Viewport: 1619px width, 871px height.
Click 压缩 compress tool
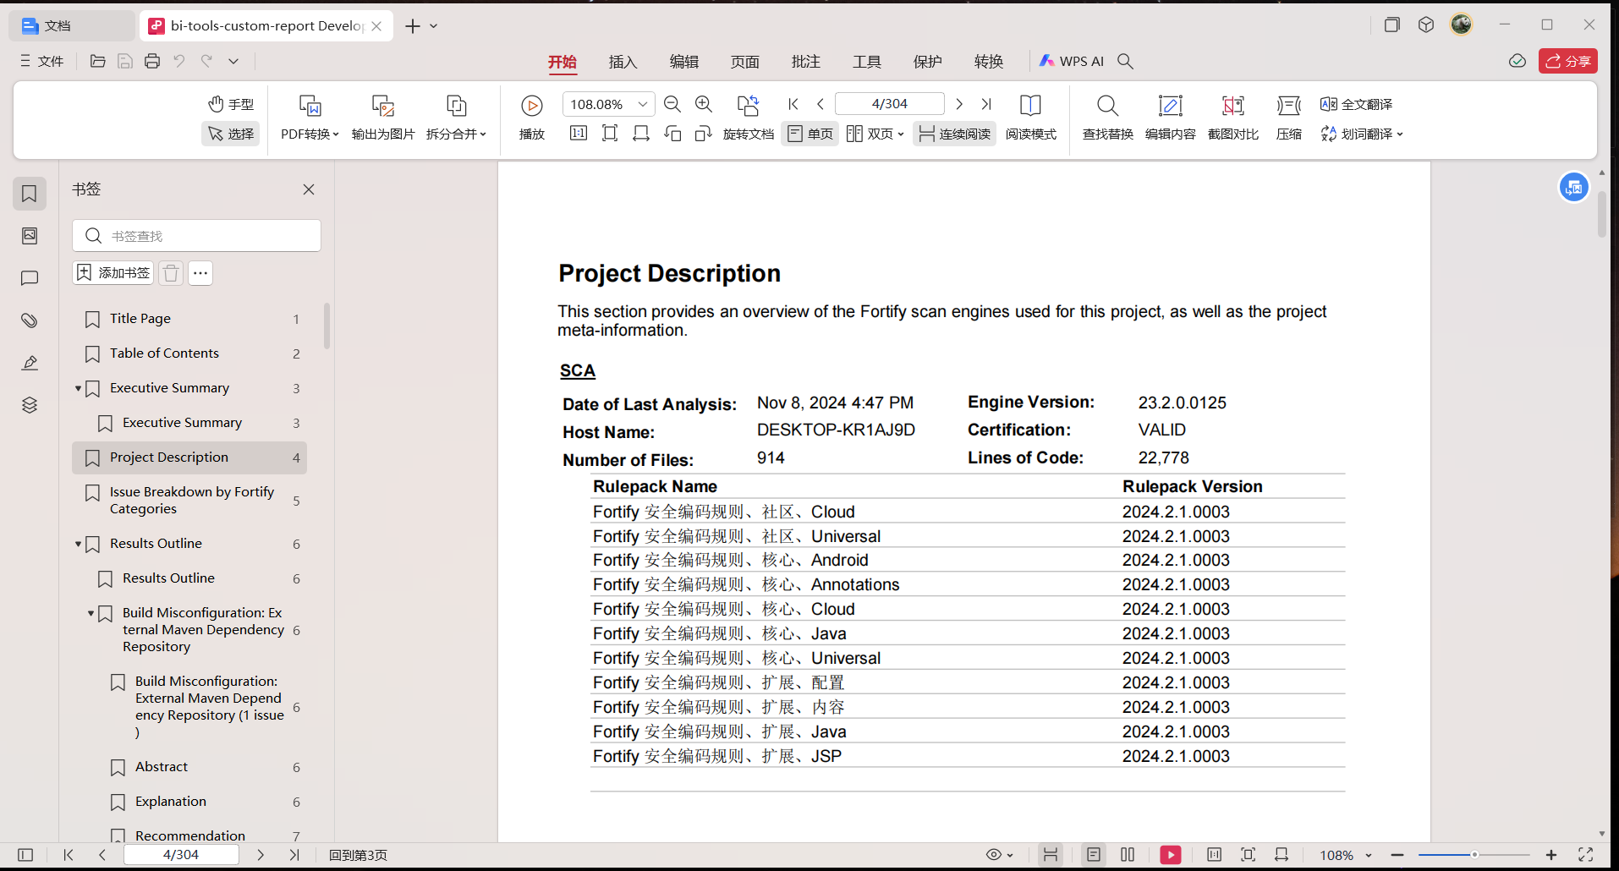tap(1288, 117)
